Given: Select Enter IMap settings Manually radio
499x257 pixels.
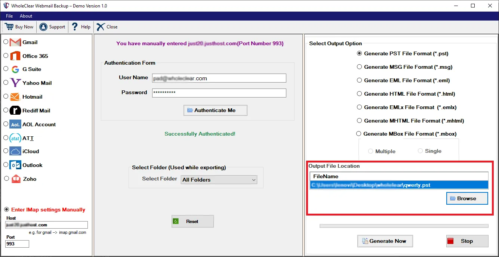Looking at the screenshot, I should pos(6,210).
